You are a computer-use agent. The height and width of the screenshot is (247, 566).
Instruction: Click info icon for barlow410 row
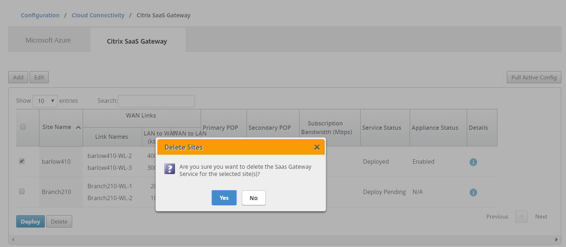coord(473,162)
